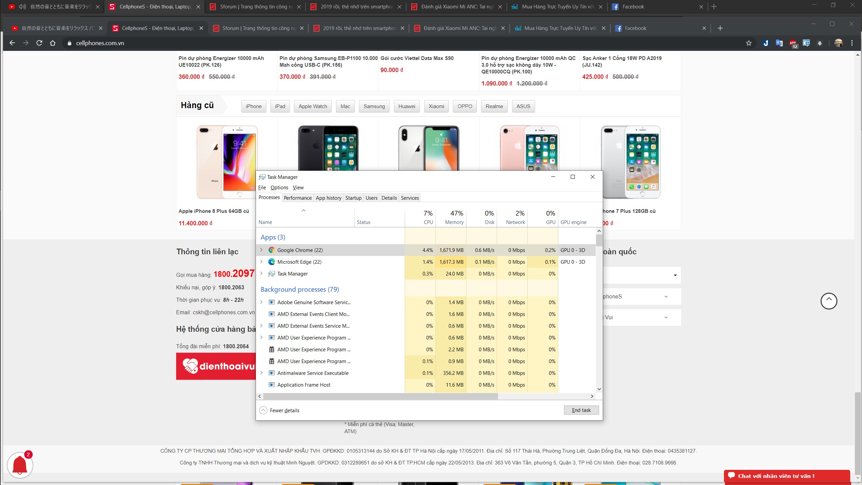
Task: Click the notification bell with badge 2
Action: click(20, 465)
